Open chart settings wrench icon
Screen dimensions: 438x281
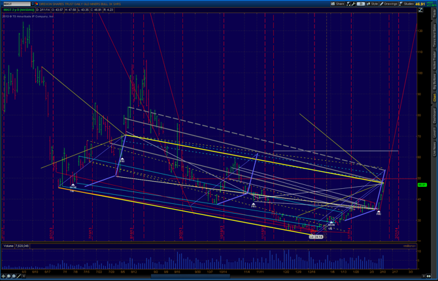pos(354,4)
